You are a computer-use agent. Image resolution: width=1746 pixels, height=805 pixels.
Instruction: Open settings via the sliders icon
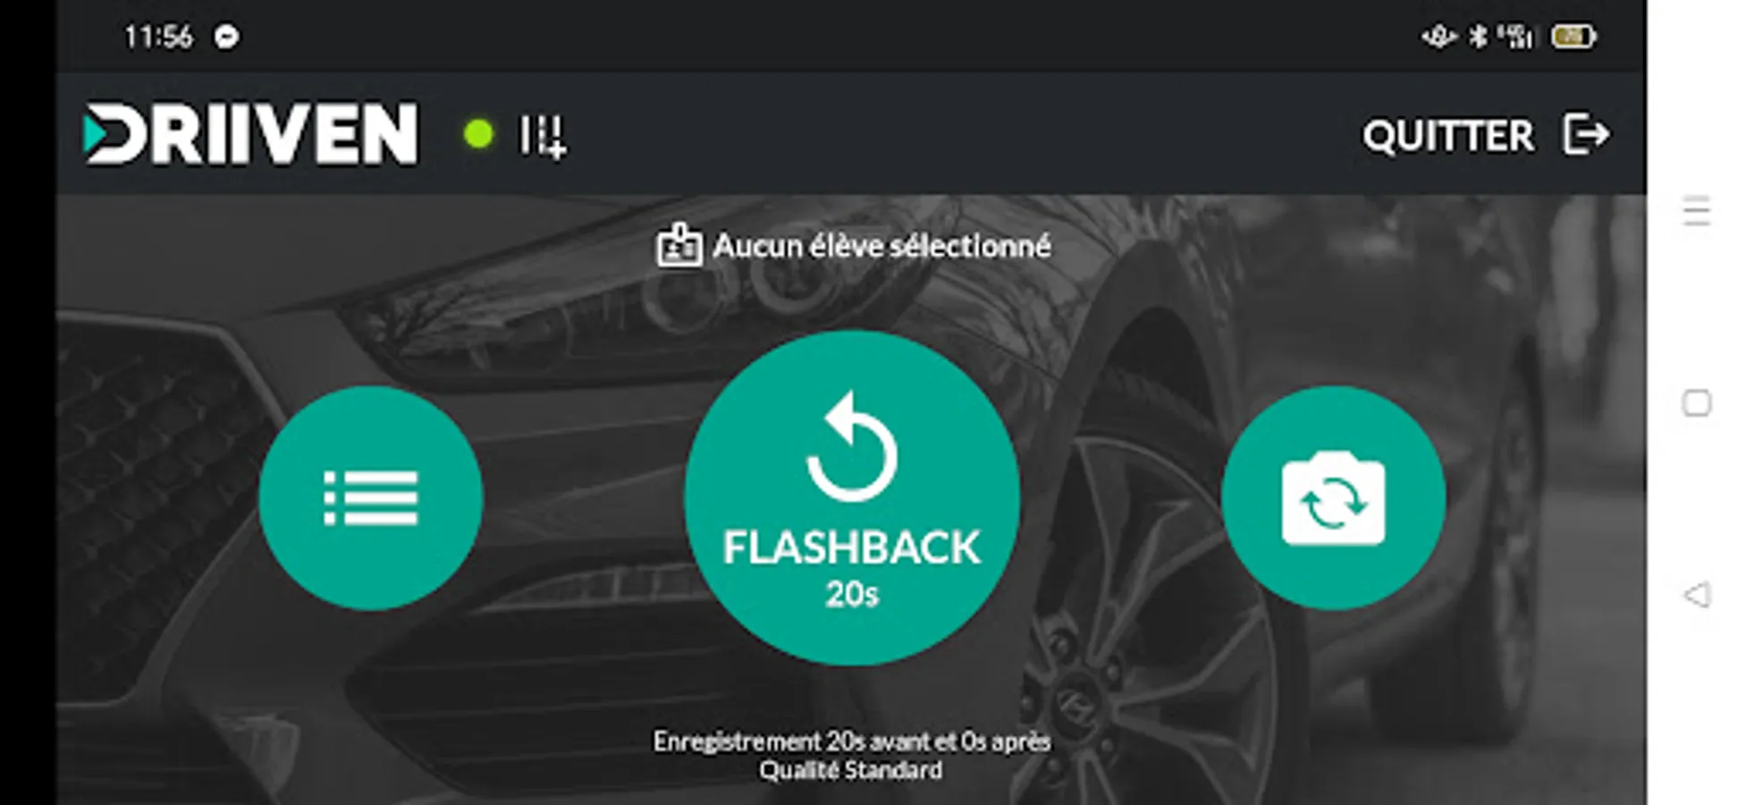point(544,136)
